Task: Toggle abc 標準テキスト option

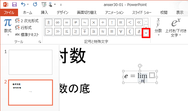Action: 27,34
